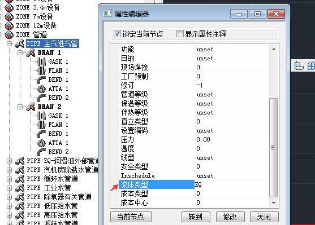The image size is (315, 225).
Task: Select the 保温等级 property row
Action: pos(193,103)
